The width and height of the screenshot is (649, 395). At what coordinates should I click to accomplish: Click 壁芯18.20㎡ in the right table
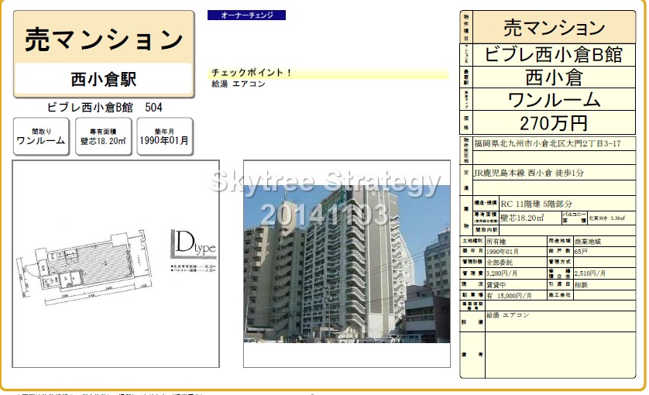tap(522, 218)
